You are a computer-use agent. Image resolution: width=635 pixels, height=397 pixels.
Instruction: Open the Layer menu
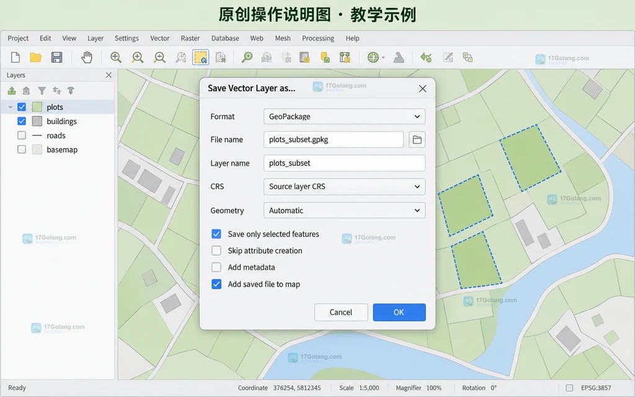(95, 38)
